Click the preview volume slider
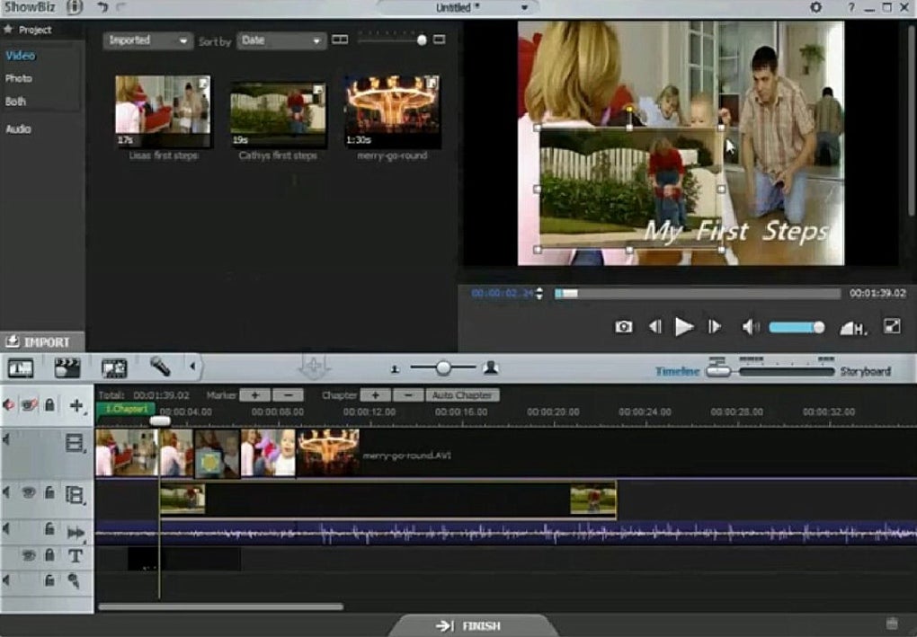This screenshot has width=917, height=637. pyautogui.click(x=797, y=327)
